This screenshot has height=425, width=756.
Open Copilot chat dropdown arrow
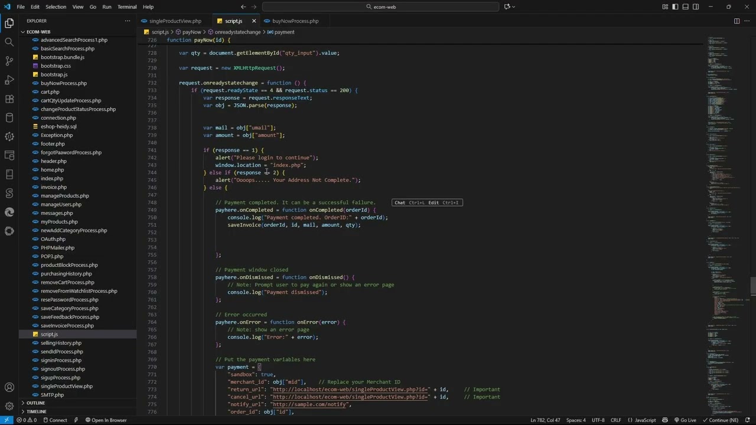click(513, 6)
